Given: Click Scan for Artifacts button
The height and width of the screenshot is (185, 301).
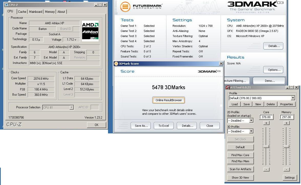Looking at the screenshot, I should coord(240,169).
